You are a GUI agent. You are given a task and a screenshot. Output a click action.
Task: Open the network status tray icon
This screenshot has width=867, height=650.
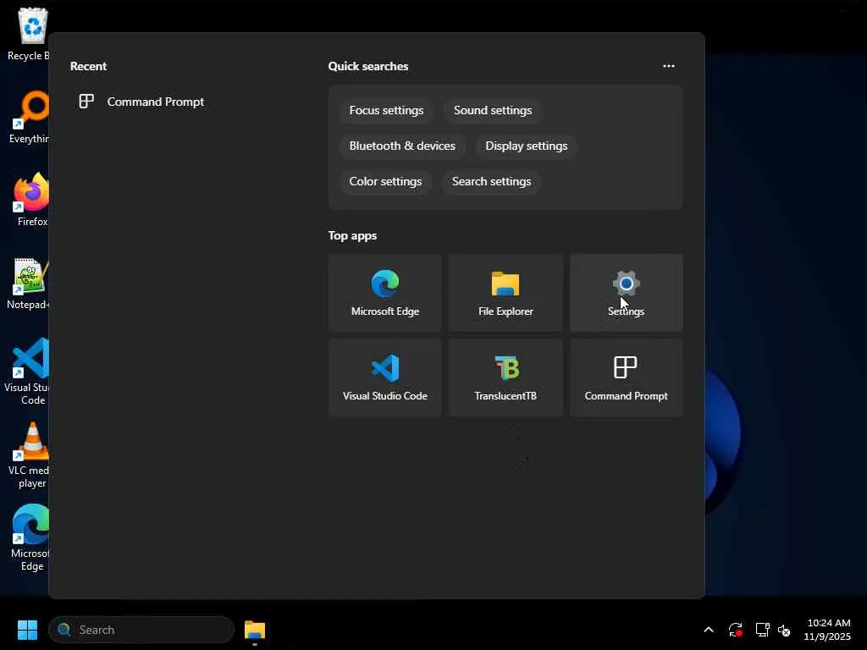click(763, 630)
